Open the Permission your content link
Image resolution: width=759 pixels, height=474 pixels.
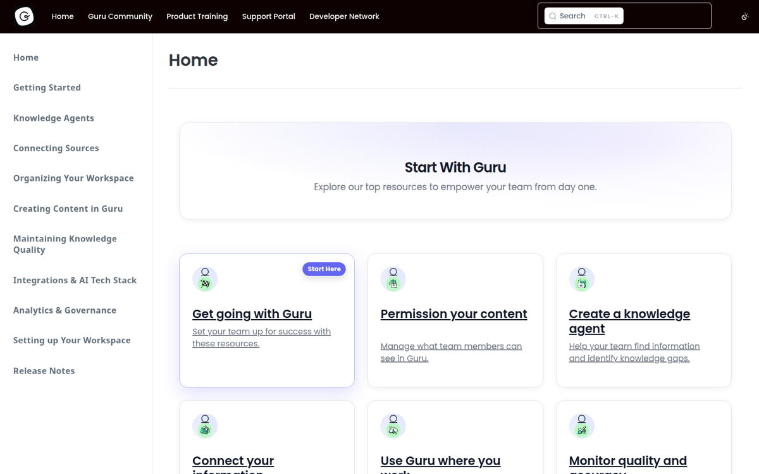click(x=454, y=314)
